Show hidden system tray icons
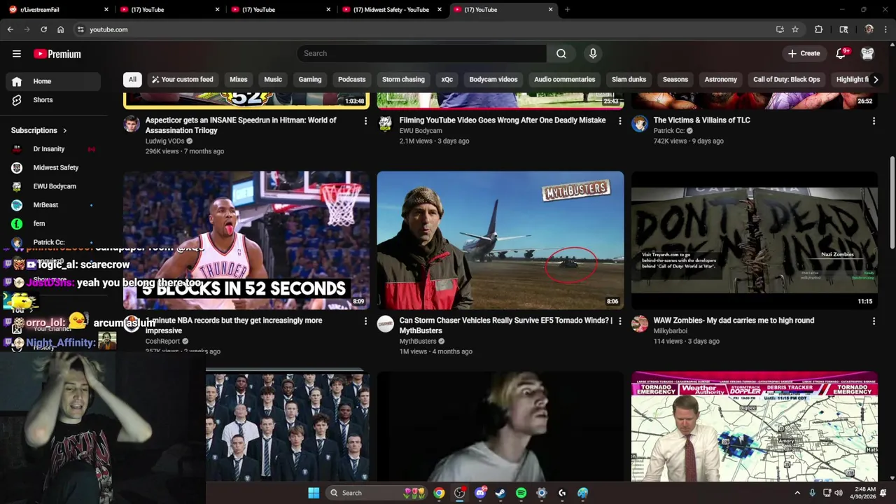This screenshot has height=504, width=896. 797,493
